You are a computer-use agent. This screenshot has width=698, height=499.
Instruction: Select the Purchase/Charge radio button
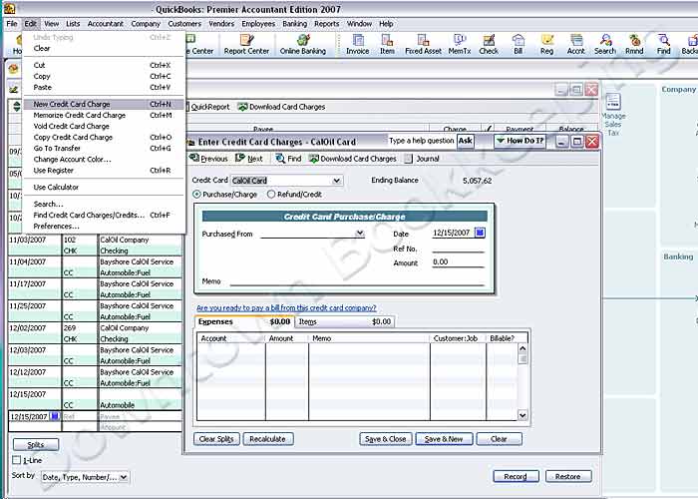click(196, 195)
